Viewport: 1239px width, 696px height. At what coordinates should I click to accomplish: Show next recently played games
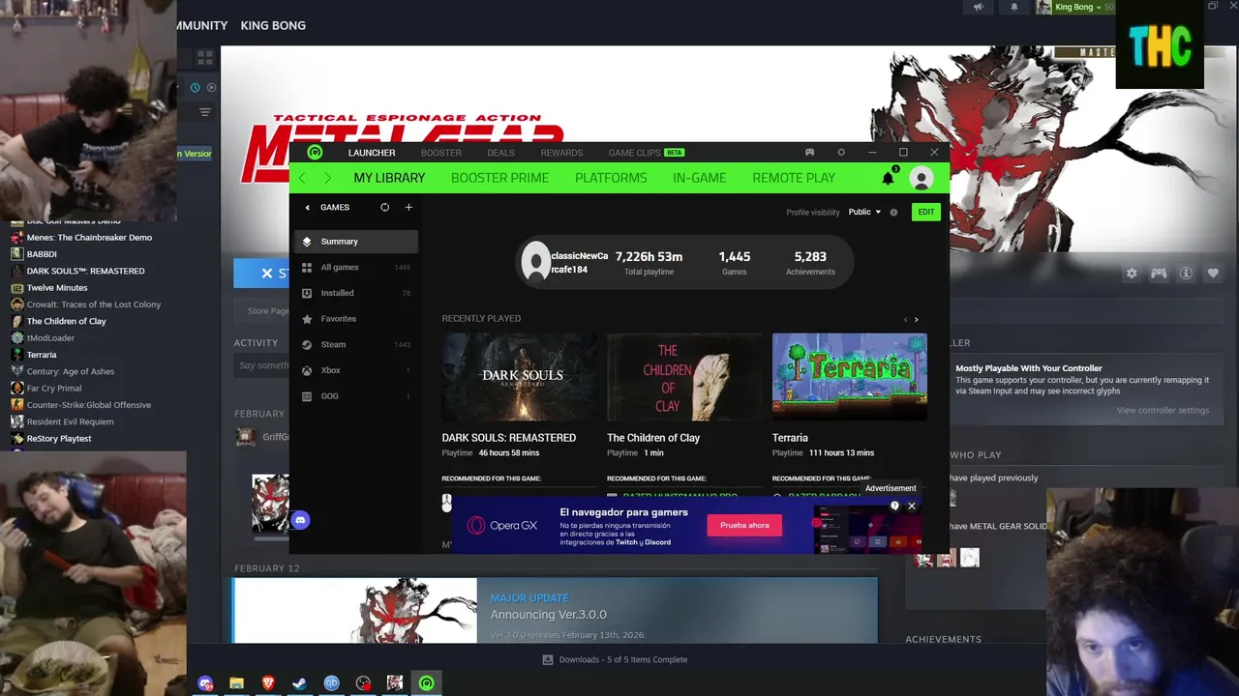click(x=917, y=320)
